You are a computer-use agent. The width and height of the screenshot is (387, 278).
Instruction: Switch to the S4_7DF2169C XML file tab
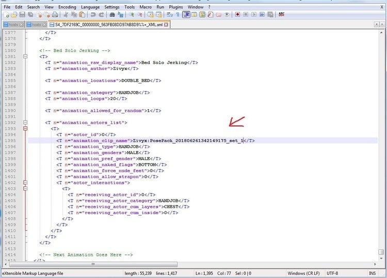[109, 25]
